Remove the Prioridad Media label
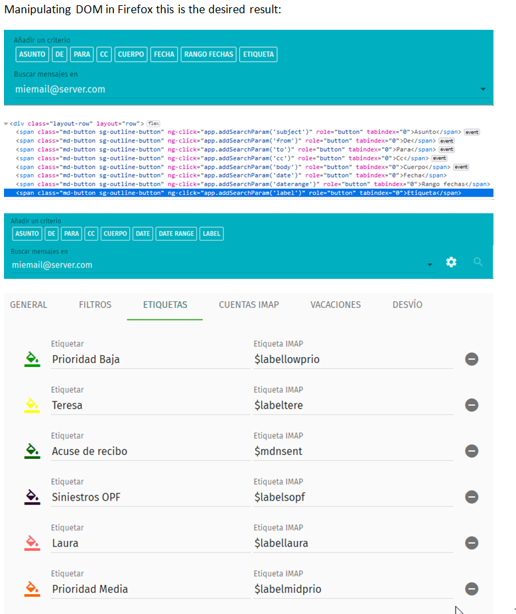Image resolution: width=516 pixels, height=614 pixels. click(x=472, y=589)
